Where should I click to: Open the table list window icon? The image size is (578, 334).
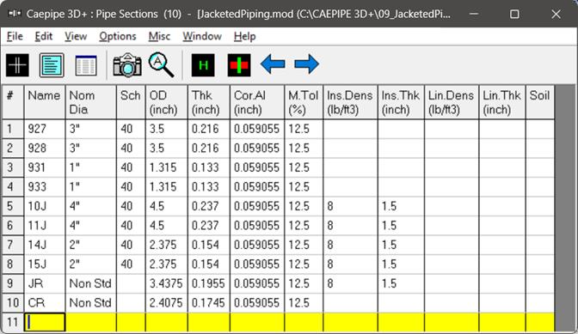pos(85,65)
